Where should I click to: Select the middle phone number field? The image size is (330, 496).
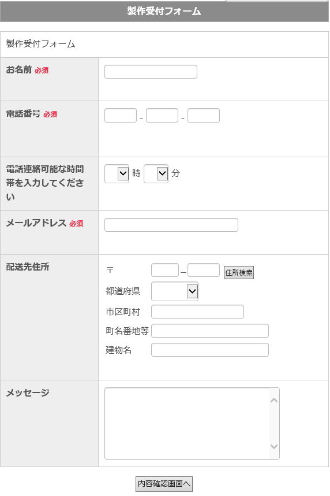[162, 116]
